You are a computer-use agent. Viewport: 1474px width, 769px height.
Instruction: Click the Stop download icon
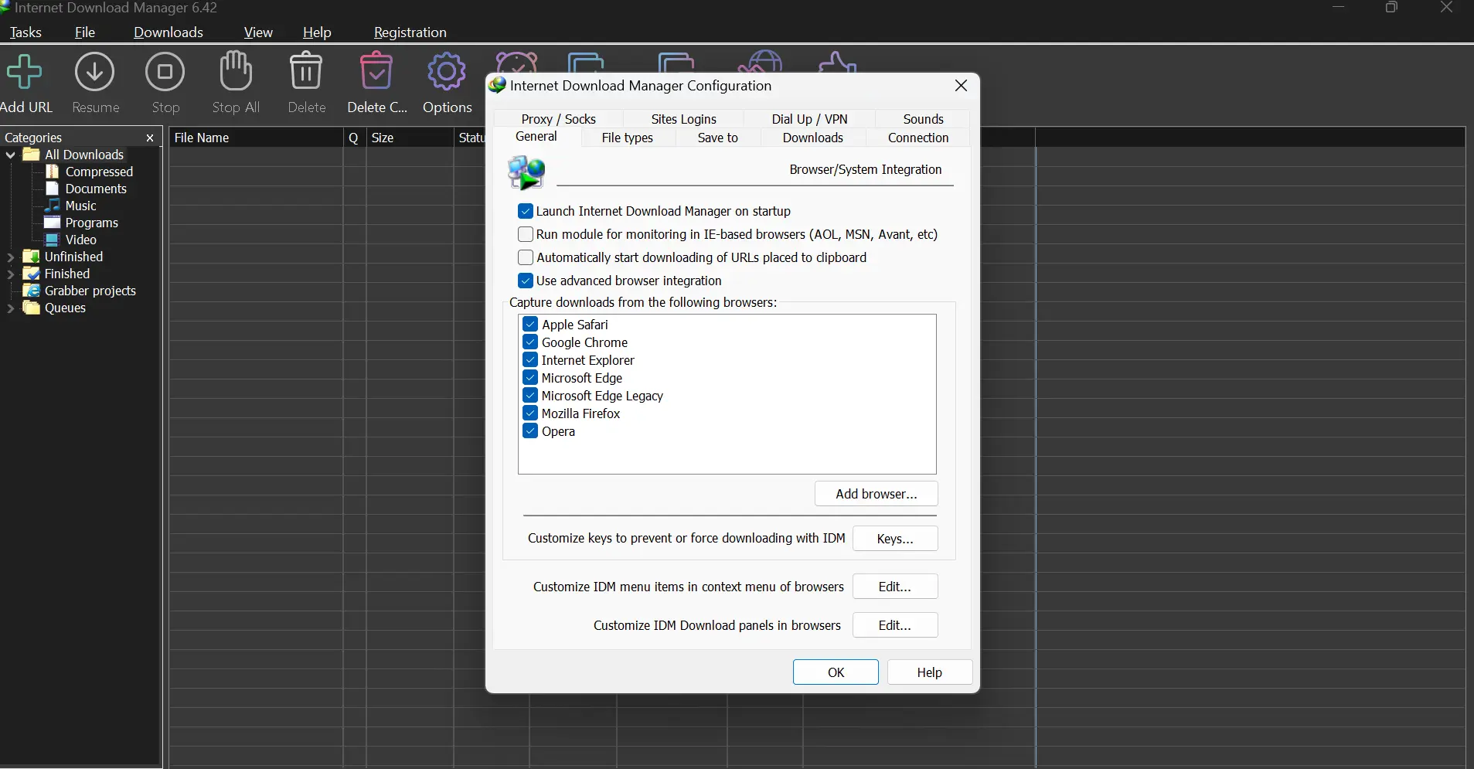click(x=165, y=73)
